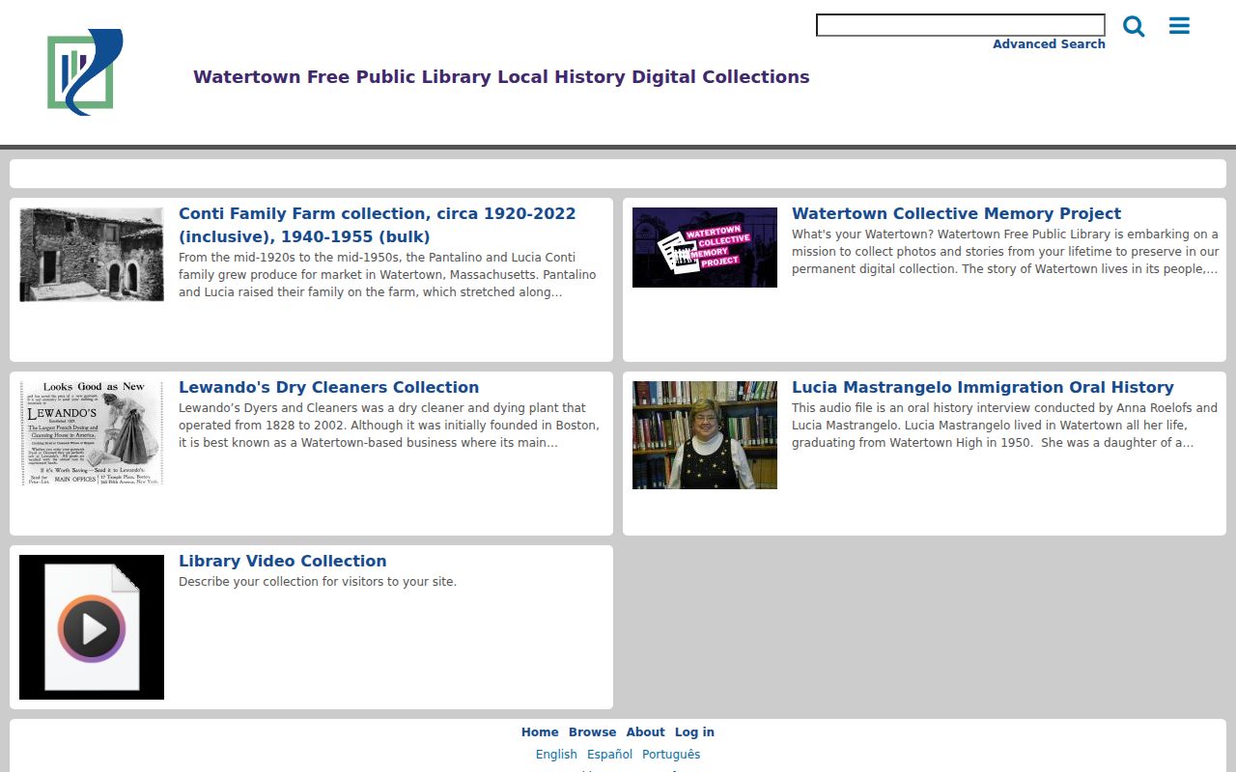The height and width of the screenshot is (772, 1236).
Task: Click the "What's your Watertown?" description
Action: 1005,252
